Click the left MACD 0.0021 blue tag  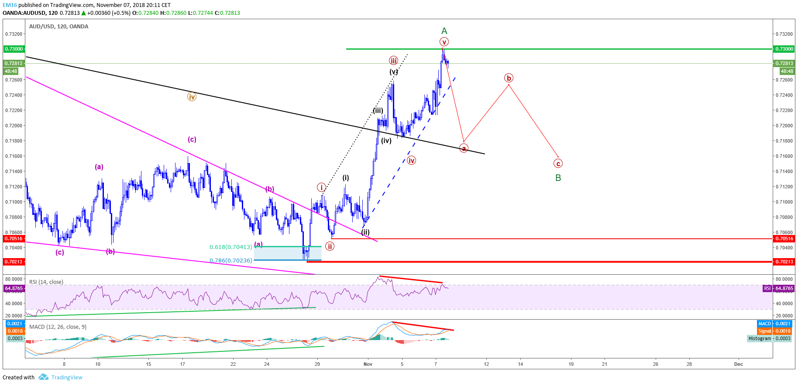pos(15,324)
